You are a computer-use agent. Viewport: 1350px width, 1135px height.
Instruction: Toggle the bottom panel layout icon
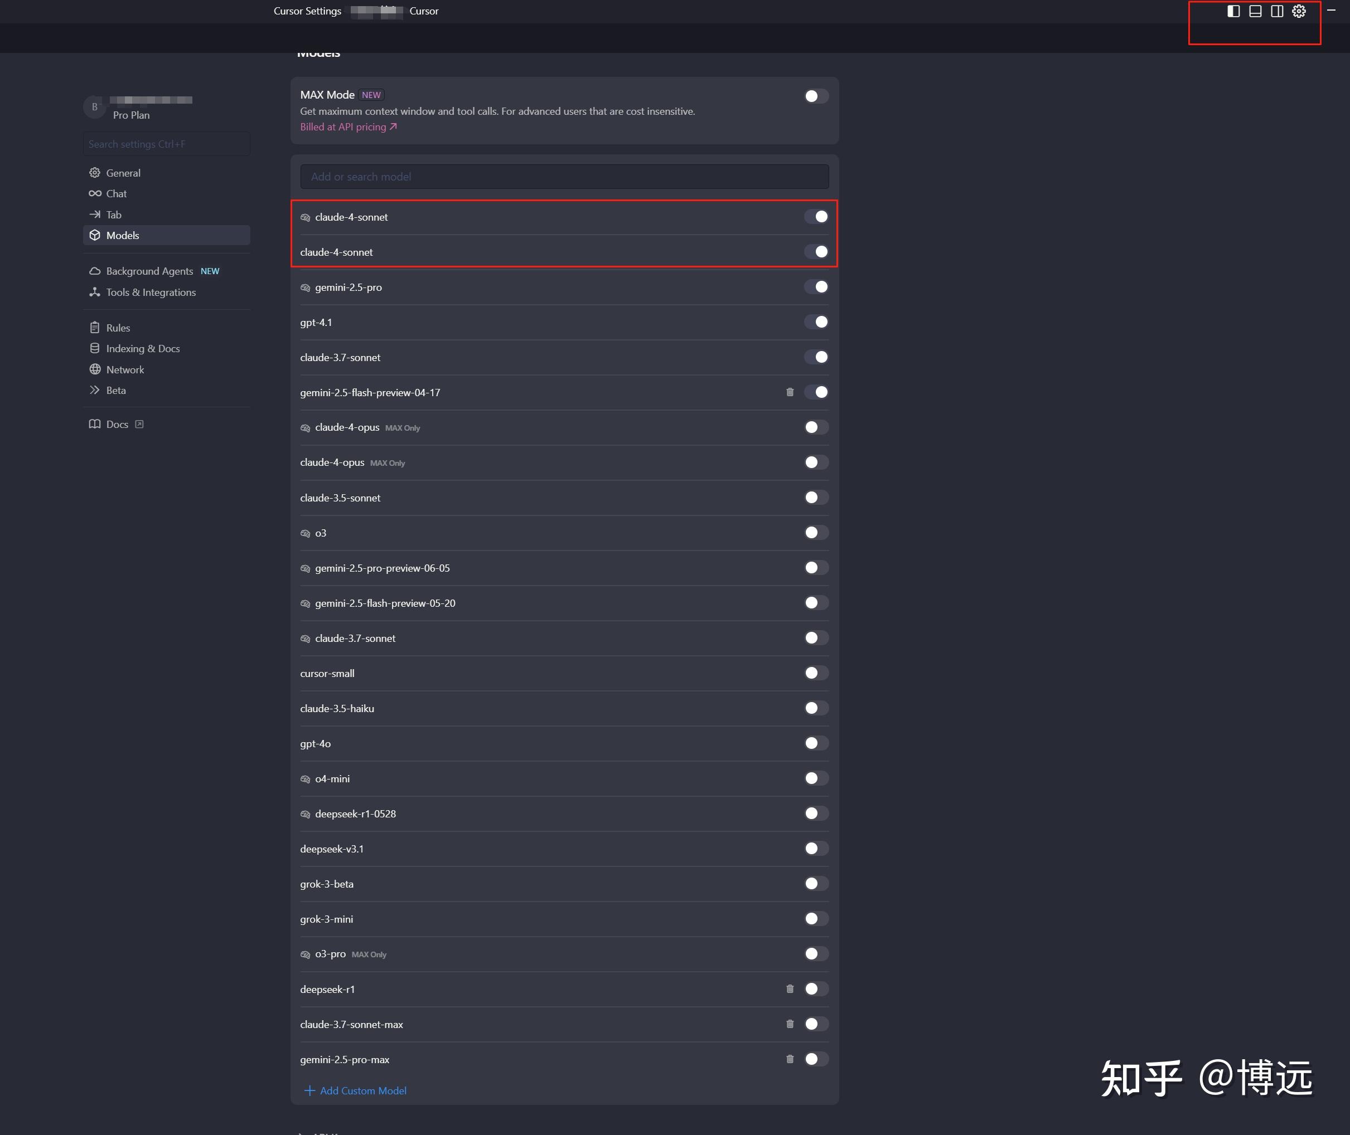[x=1255, y=11]
